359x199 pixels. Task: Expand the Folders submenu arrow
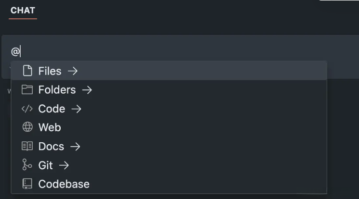click(x=87, y=90)
